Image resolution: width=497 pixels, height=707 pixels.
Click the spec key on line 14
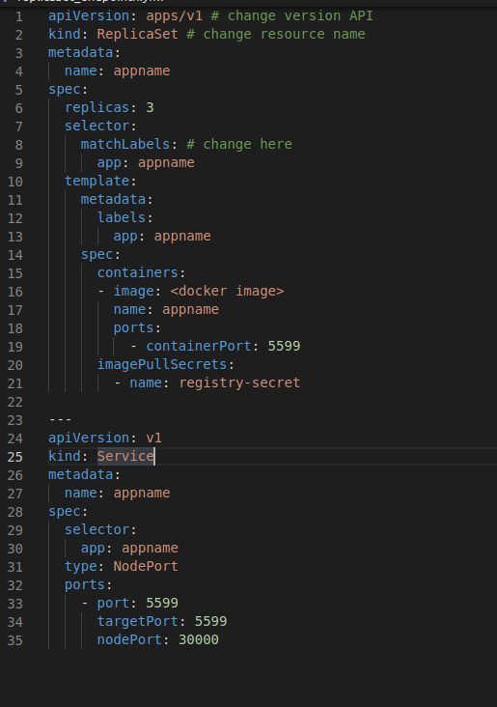(97, 255)
